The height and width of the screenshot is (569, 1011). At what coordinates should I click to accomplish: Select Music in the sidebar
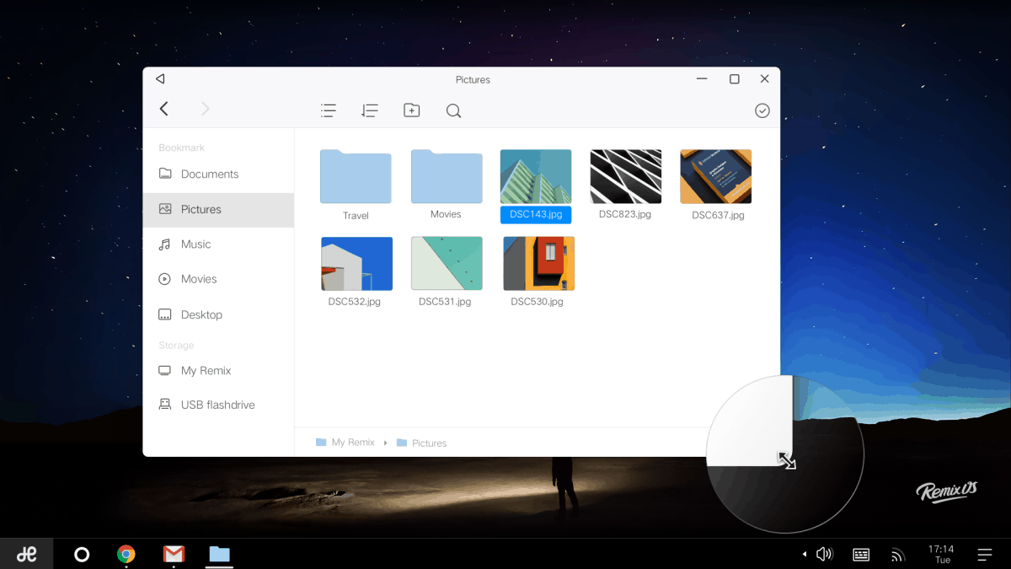195,244
